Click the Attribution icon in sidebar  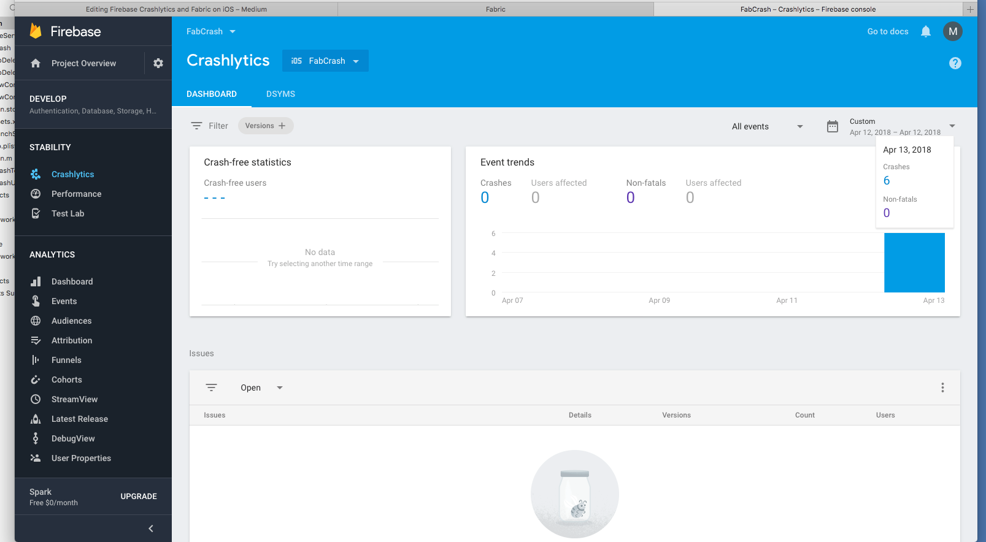coord(36,340)
